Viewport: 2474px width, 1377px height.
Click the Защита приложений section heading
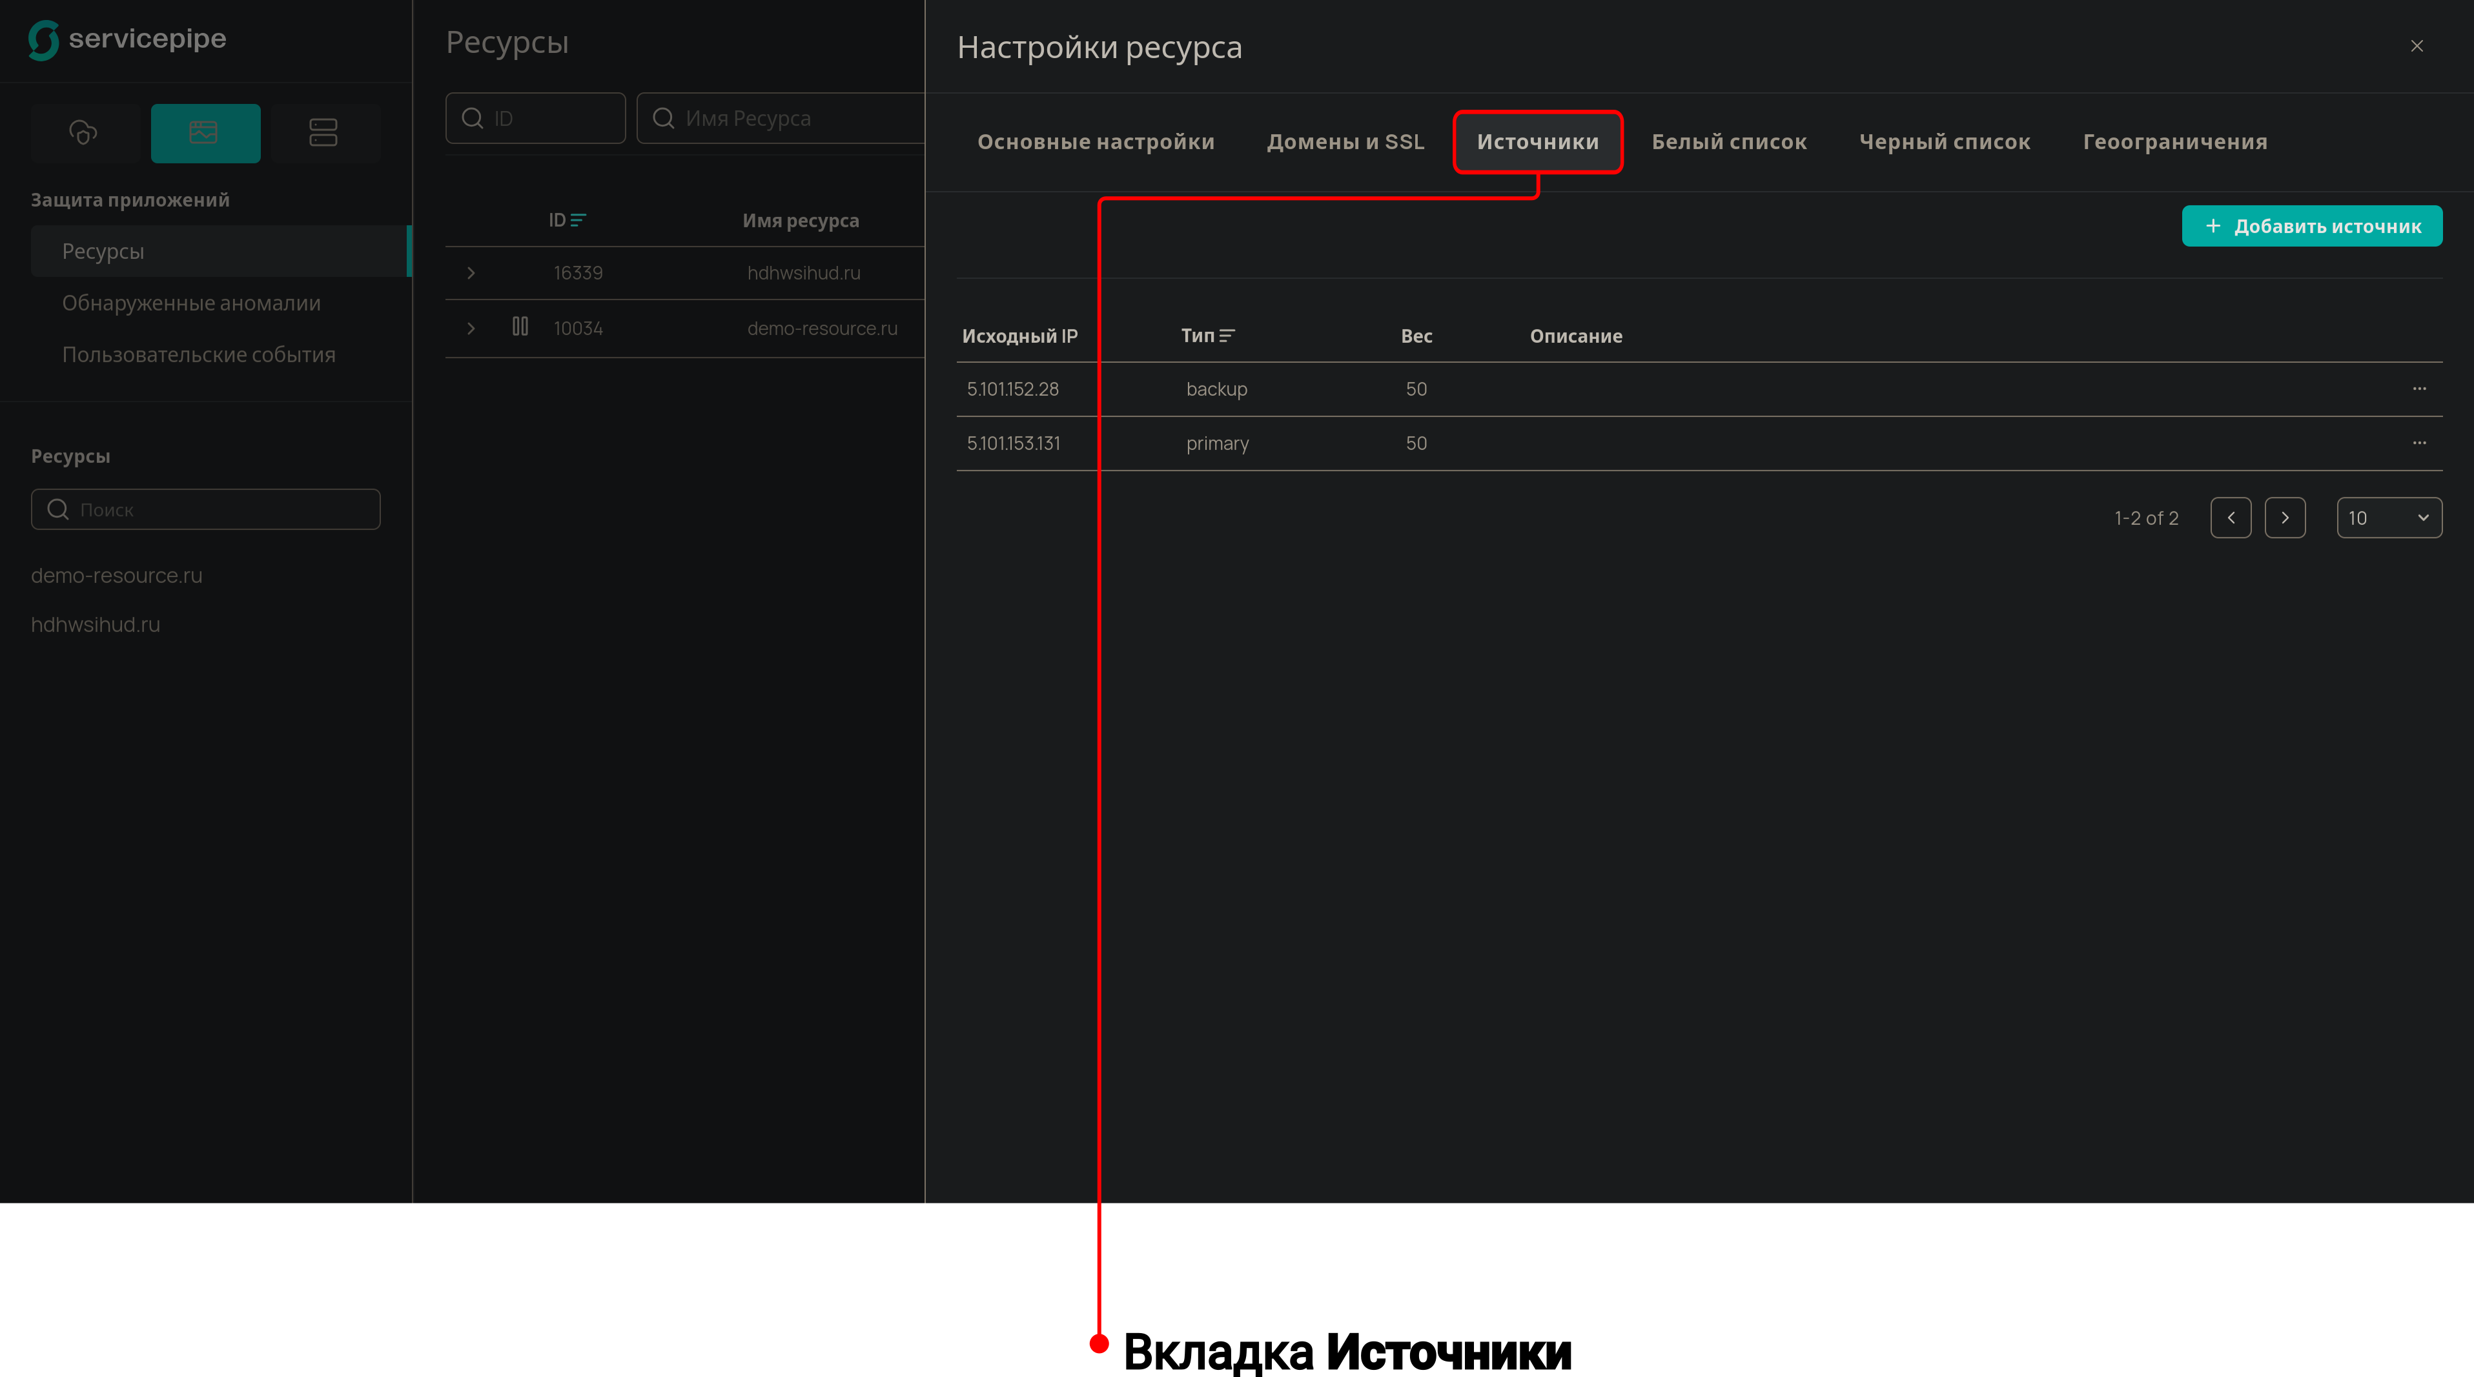point(130,199)
